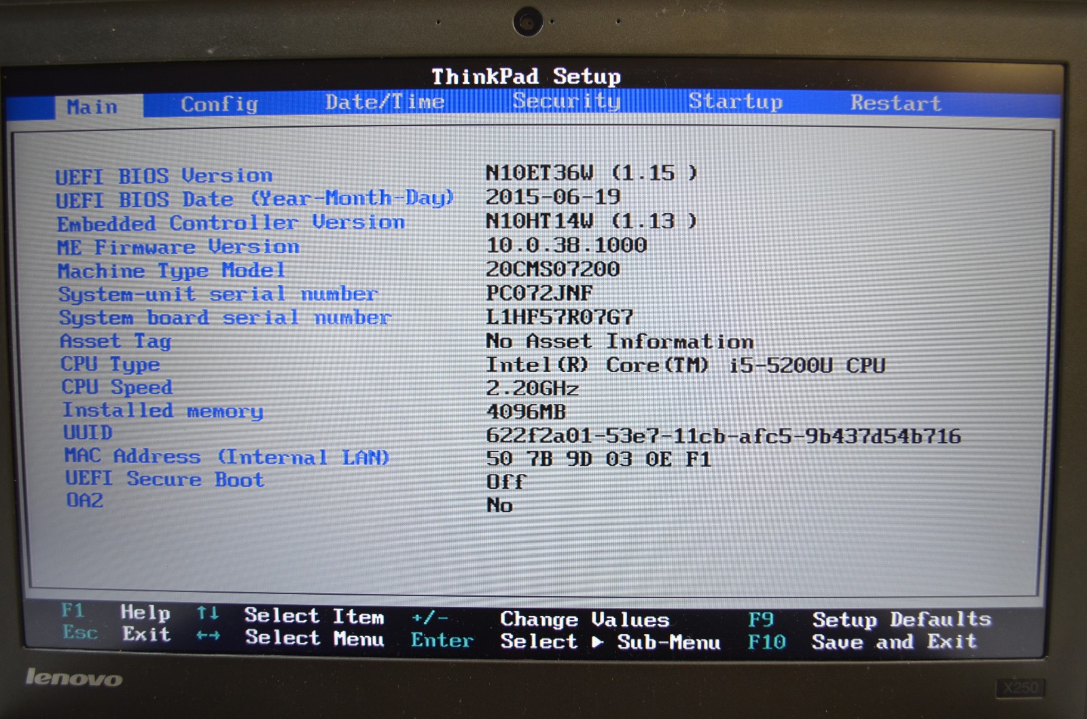Select the BIOS date value '2015-06-19'
1087x719 pixels.
pos(553,198)
